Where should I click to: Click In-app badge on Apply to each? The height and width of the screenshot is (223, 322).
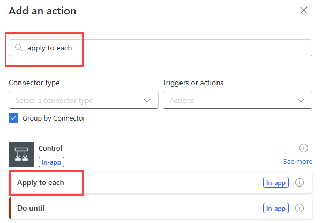click(x=276, y=182)
